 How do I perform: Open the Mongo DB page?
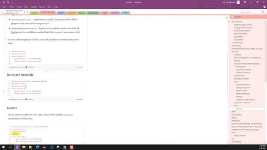(x=235, y=121)
